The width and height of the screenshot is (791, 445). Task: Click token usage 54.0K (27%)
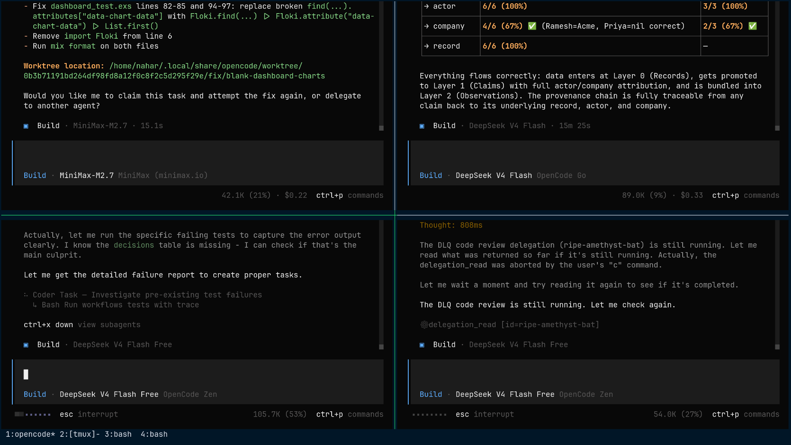(x=678, y=414)
